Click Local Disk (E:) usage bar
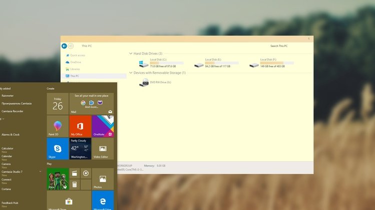The image size is (375, 210). pyautogui.click(x=222, y=63)
